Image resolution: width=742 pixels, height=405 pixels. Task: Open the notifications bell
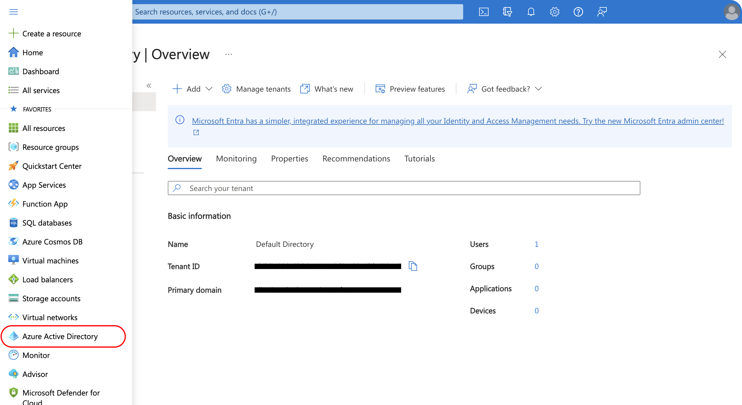click(x=531, y=12)
